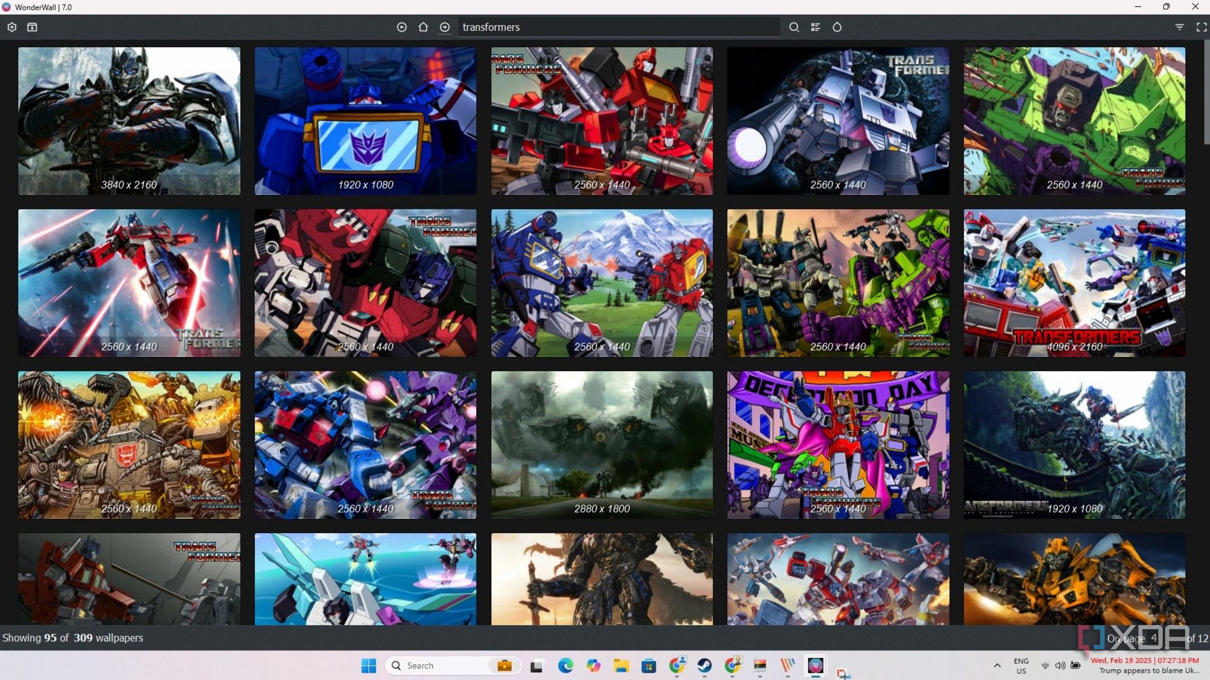Select the Megatron cannon 2560 x 1440 wallpaper
This screenshot has height=680, width=1210.
pos(838,121)
